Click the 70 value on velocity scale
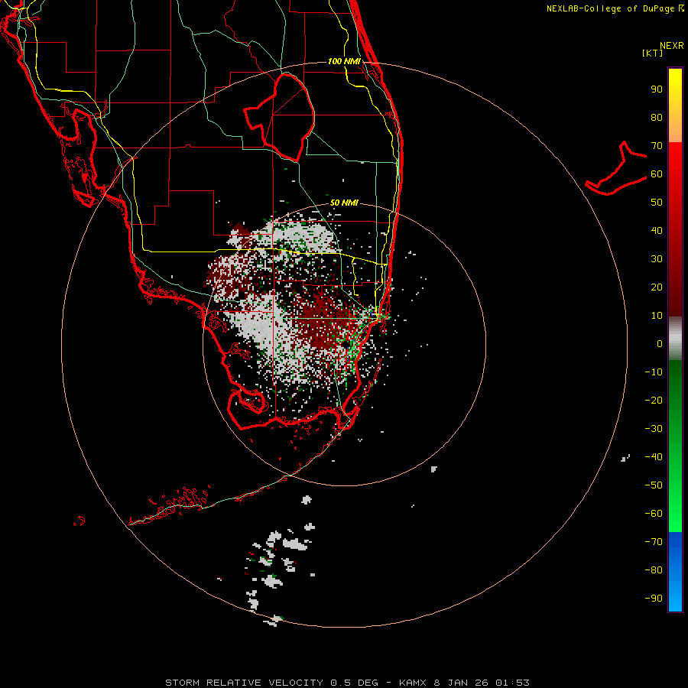This screenshot has height=688, width=688. pos(657,146)
